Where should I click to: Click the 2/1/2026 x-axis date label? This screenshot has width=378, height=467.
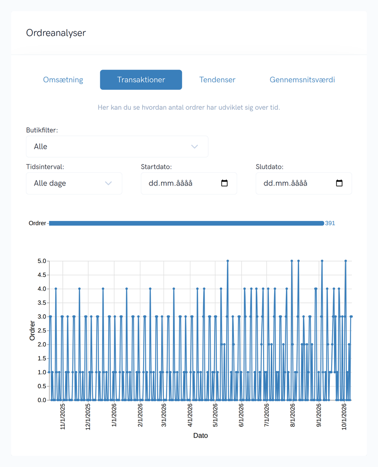point(140,415)
